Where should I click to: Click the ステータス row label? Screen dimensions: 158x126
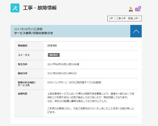click(24, 55)
